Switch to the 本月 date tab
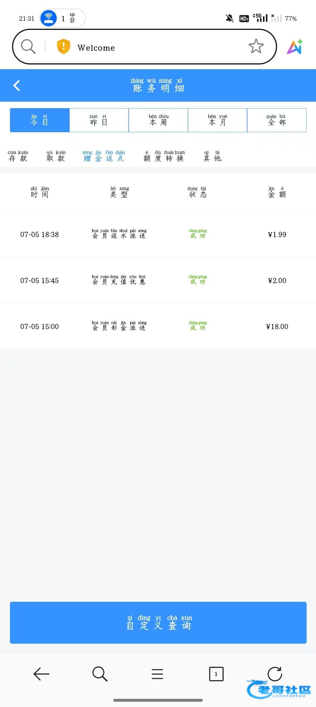 point(217,120)
